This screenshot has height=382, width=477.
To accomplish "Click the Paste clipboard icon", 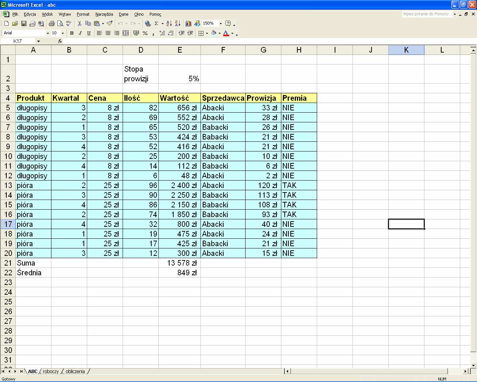I will point(97,24).
